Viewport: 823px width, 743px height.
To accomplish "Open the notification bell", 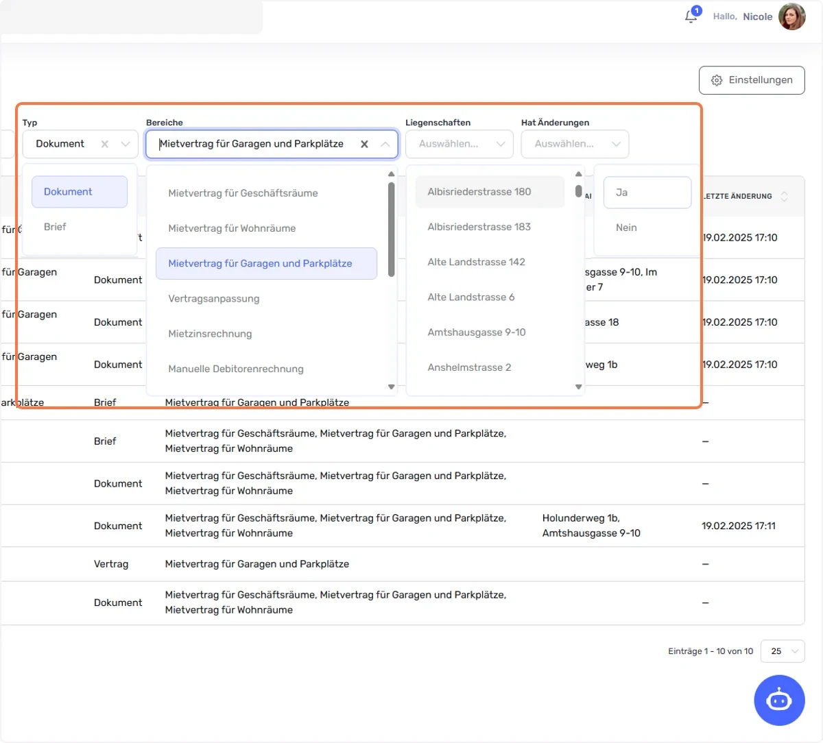I will tap(691, 16).
